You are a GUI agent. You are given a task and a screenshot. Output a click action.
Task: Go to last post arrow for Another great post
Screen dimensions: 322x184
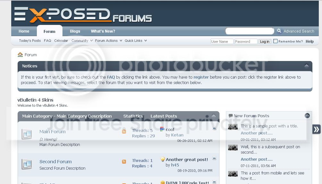(214, 158)
